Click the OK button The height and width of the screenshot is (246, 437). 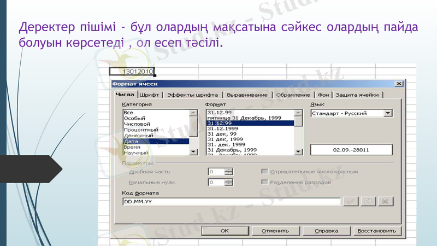[225, 231]
